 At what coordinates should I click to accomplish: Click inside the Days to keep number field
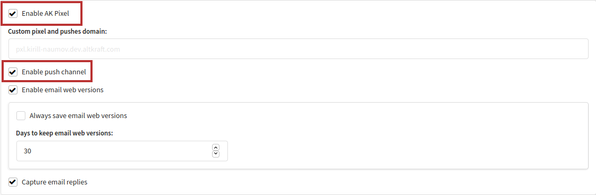click(122, 151)
